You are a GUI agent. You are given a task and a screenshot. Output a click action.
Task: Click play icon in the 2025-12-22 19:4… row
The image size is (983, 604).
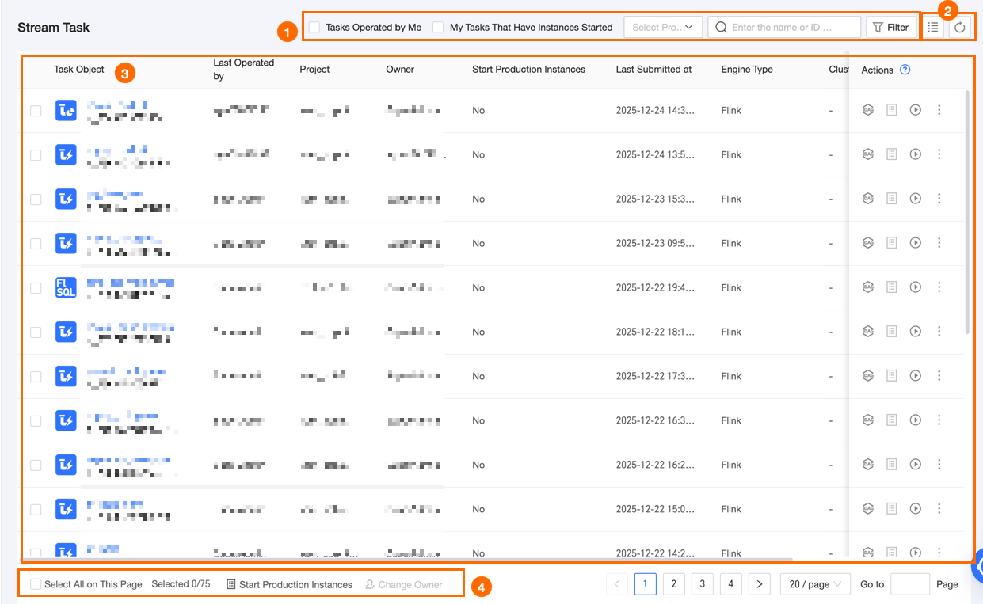[x=916, y=287]
